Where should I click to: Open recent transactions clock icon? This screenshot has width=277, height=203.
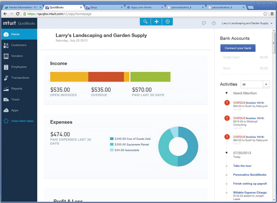(x=168, y=22)
